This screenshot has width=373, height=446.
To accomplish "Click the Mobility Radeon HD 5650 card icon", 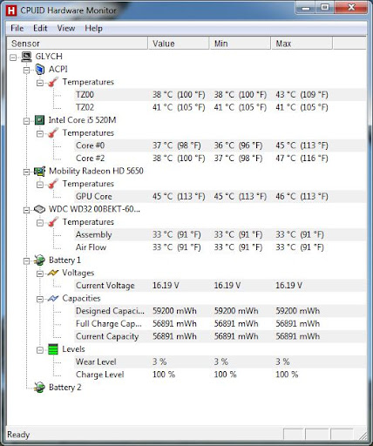I will [x=39, y=172].
